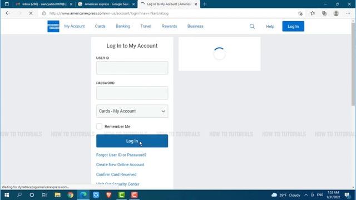Focus the browser address bar URL
Image resolution: width=356 pixels, height=200 pixels.
(109, 13)
